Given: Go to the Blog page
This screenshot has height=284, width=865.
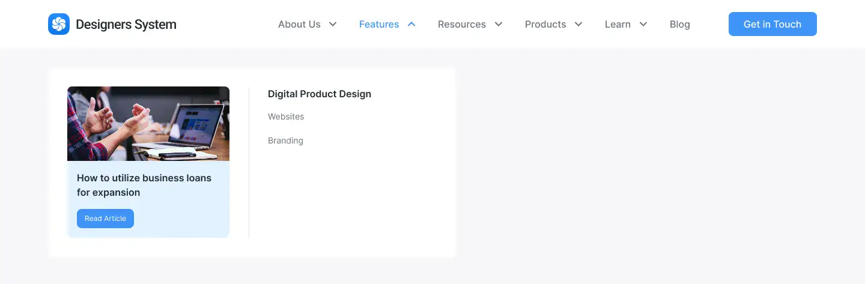Looking at the screenshot, I should [x=680, y=24].
